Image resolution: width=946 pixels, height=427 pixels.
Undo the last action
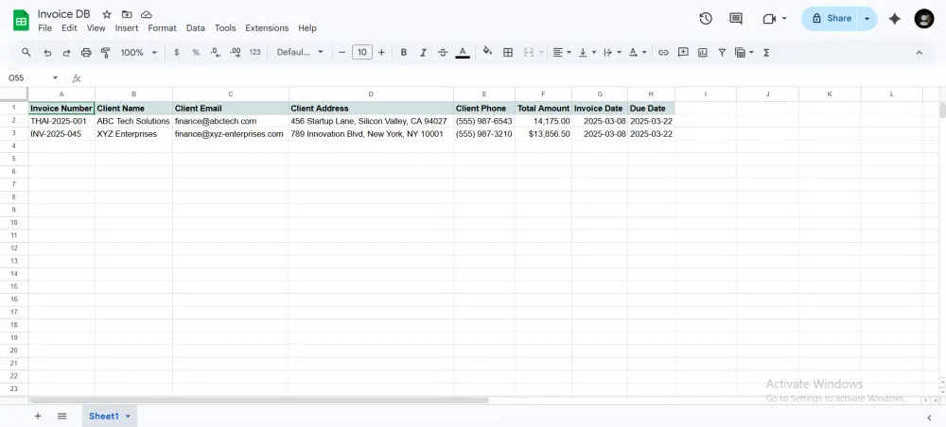pos(47,52)
